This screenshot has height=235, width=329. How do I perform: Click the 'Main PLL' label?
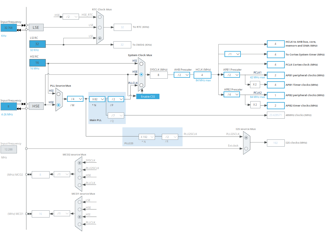click(x=96, y=120)
